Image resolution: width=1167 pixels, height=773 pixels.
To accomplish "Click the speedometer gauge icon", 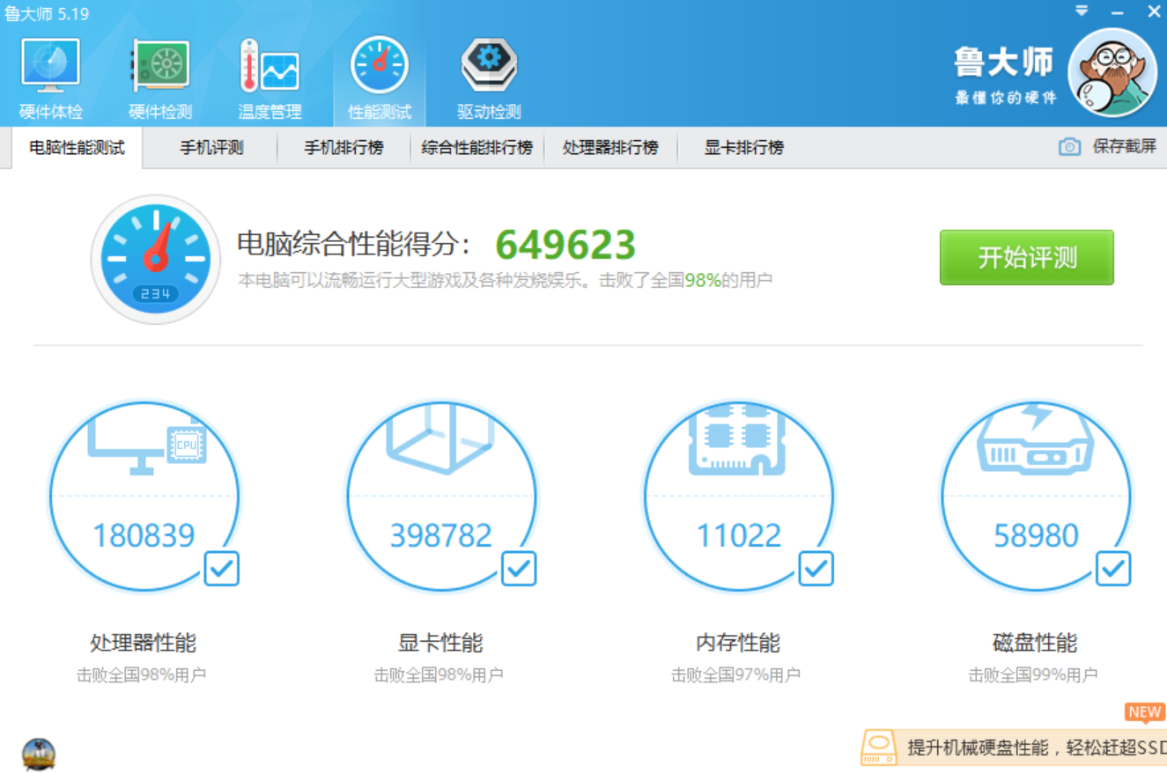I will [156, 259].
